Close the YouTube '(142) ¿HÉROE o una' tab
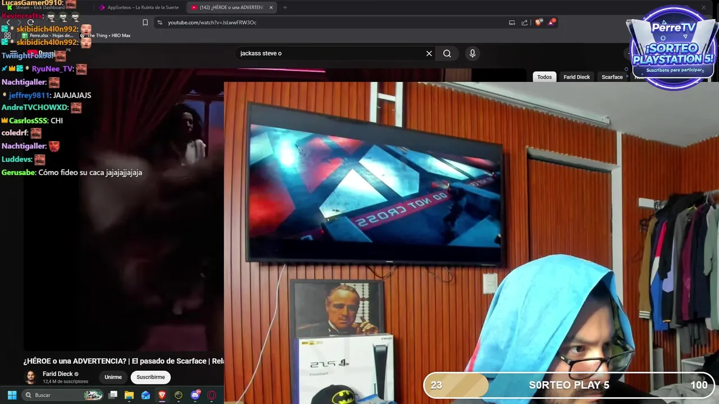This screenshot has height=404, width=719. (x=271, y=7)
